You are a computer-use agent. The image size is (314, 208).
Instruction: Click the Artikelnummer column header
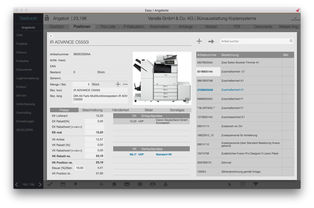[x=207, y=55]
